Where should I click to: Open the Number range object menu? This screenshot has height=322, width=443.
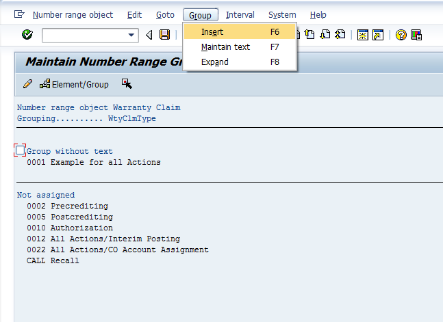click(73, 14)
